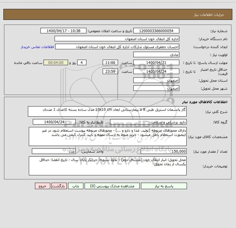Click the label استان محل تحویل
Screen dimensions: 236x228
213,81
